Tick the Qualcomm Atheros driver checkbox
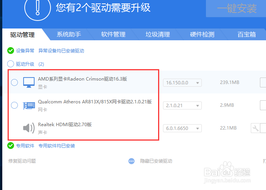This screenshot has width=266, height=190. (14, 105)
